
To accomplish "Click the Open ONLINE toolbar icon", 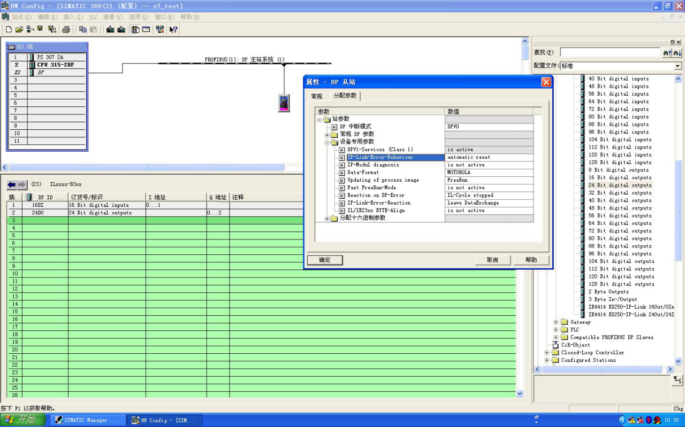I will pos(30,29).
